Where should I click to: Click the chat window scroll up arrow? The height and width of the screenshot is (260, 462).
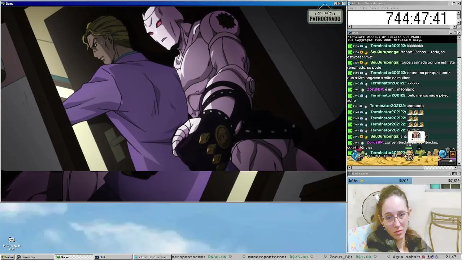click(x=459, y=38)
